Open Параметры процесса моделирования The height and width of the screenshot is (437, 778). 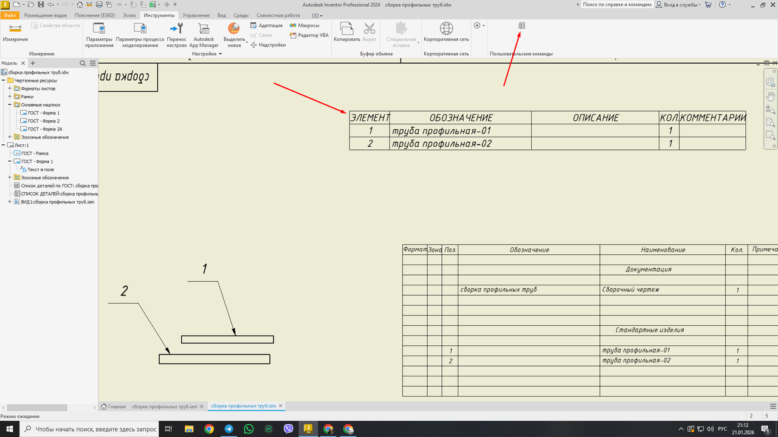pos(140,35)
